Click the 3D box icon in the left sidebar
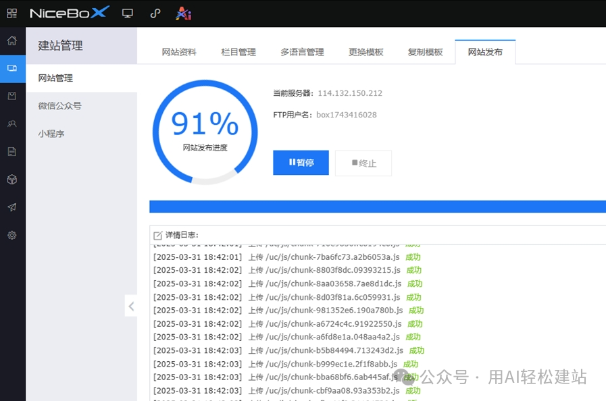 12,180
